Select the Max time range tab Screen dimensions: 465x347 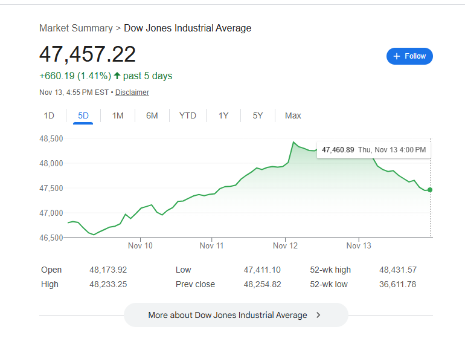tap(293, 115)
